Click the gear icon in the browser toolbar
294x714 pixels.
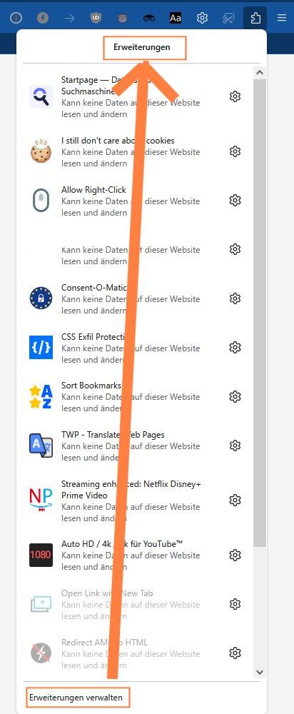(x=202, y=19)
